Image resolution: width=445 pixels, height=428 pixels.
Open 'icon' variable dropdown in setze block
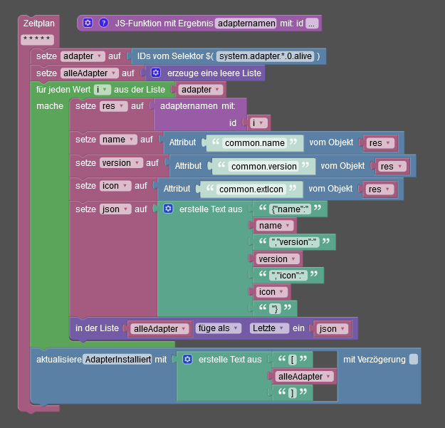click(x=115, y=186)
